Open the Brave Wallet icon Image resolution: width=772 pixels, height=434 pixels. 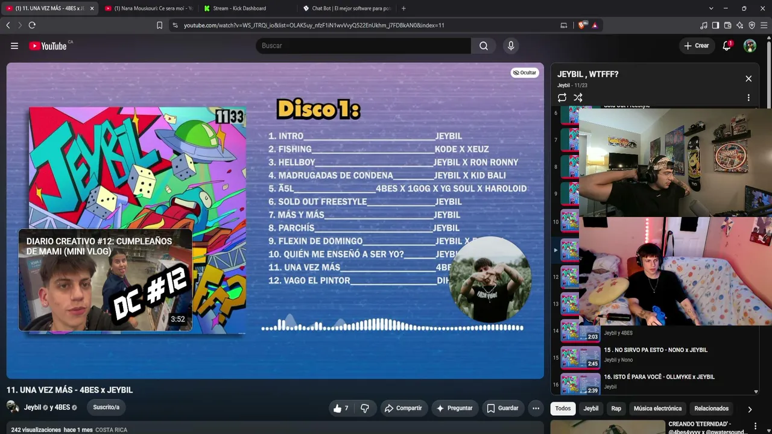pos(727,25)
